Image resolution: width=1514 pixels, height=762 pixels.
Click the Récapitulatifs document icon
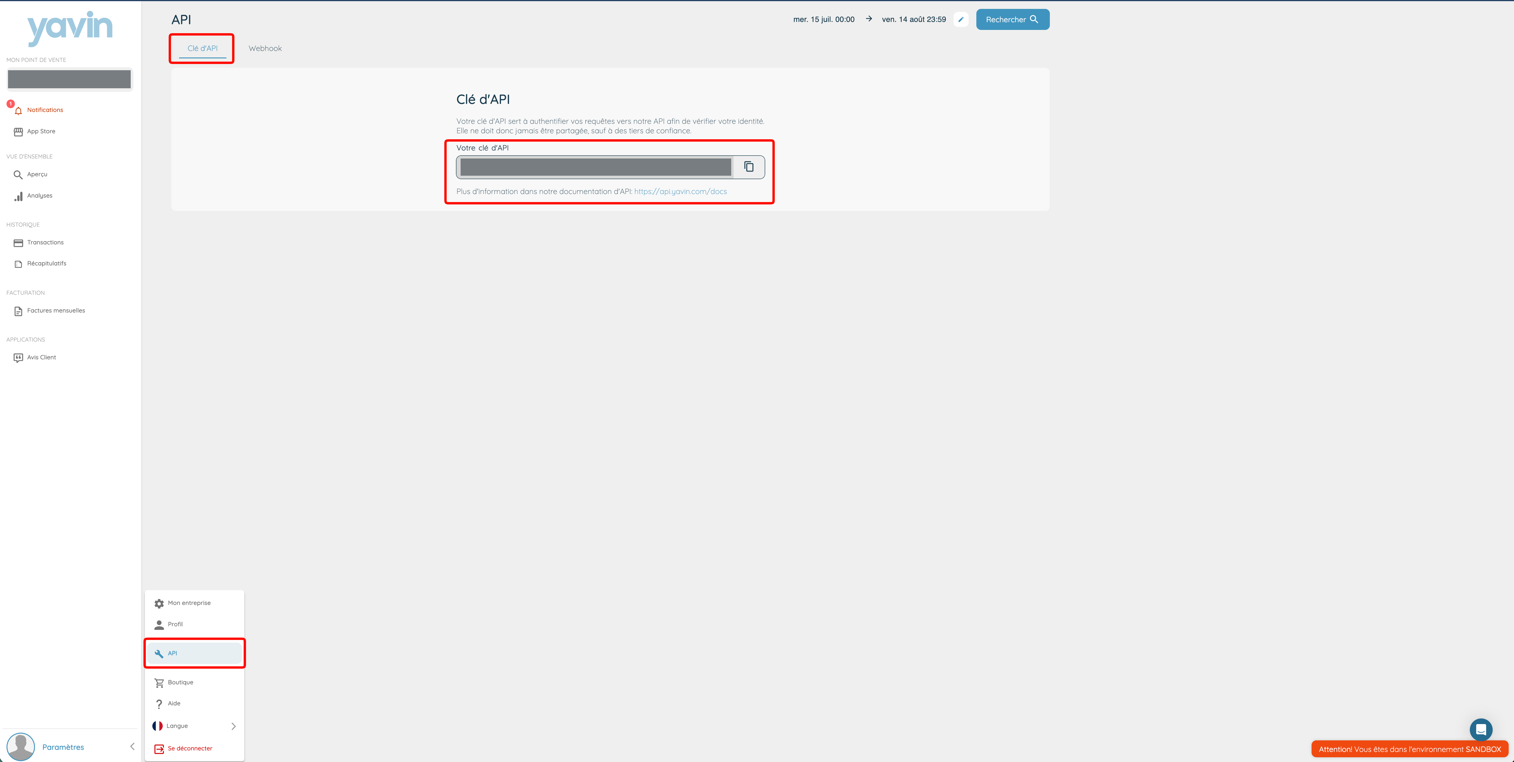click(18, 264)
